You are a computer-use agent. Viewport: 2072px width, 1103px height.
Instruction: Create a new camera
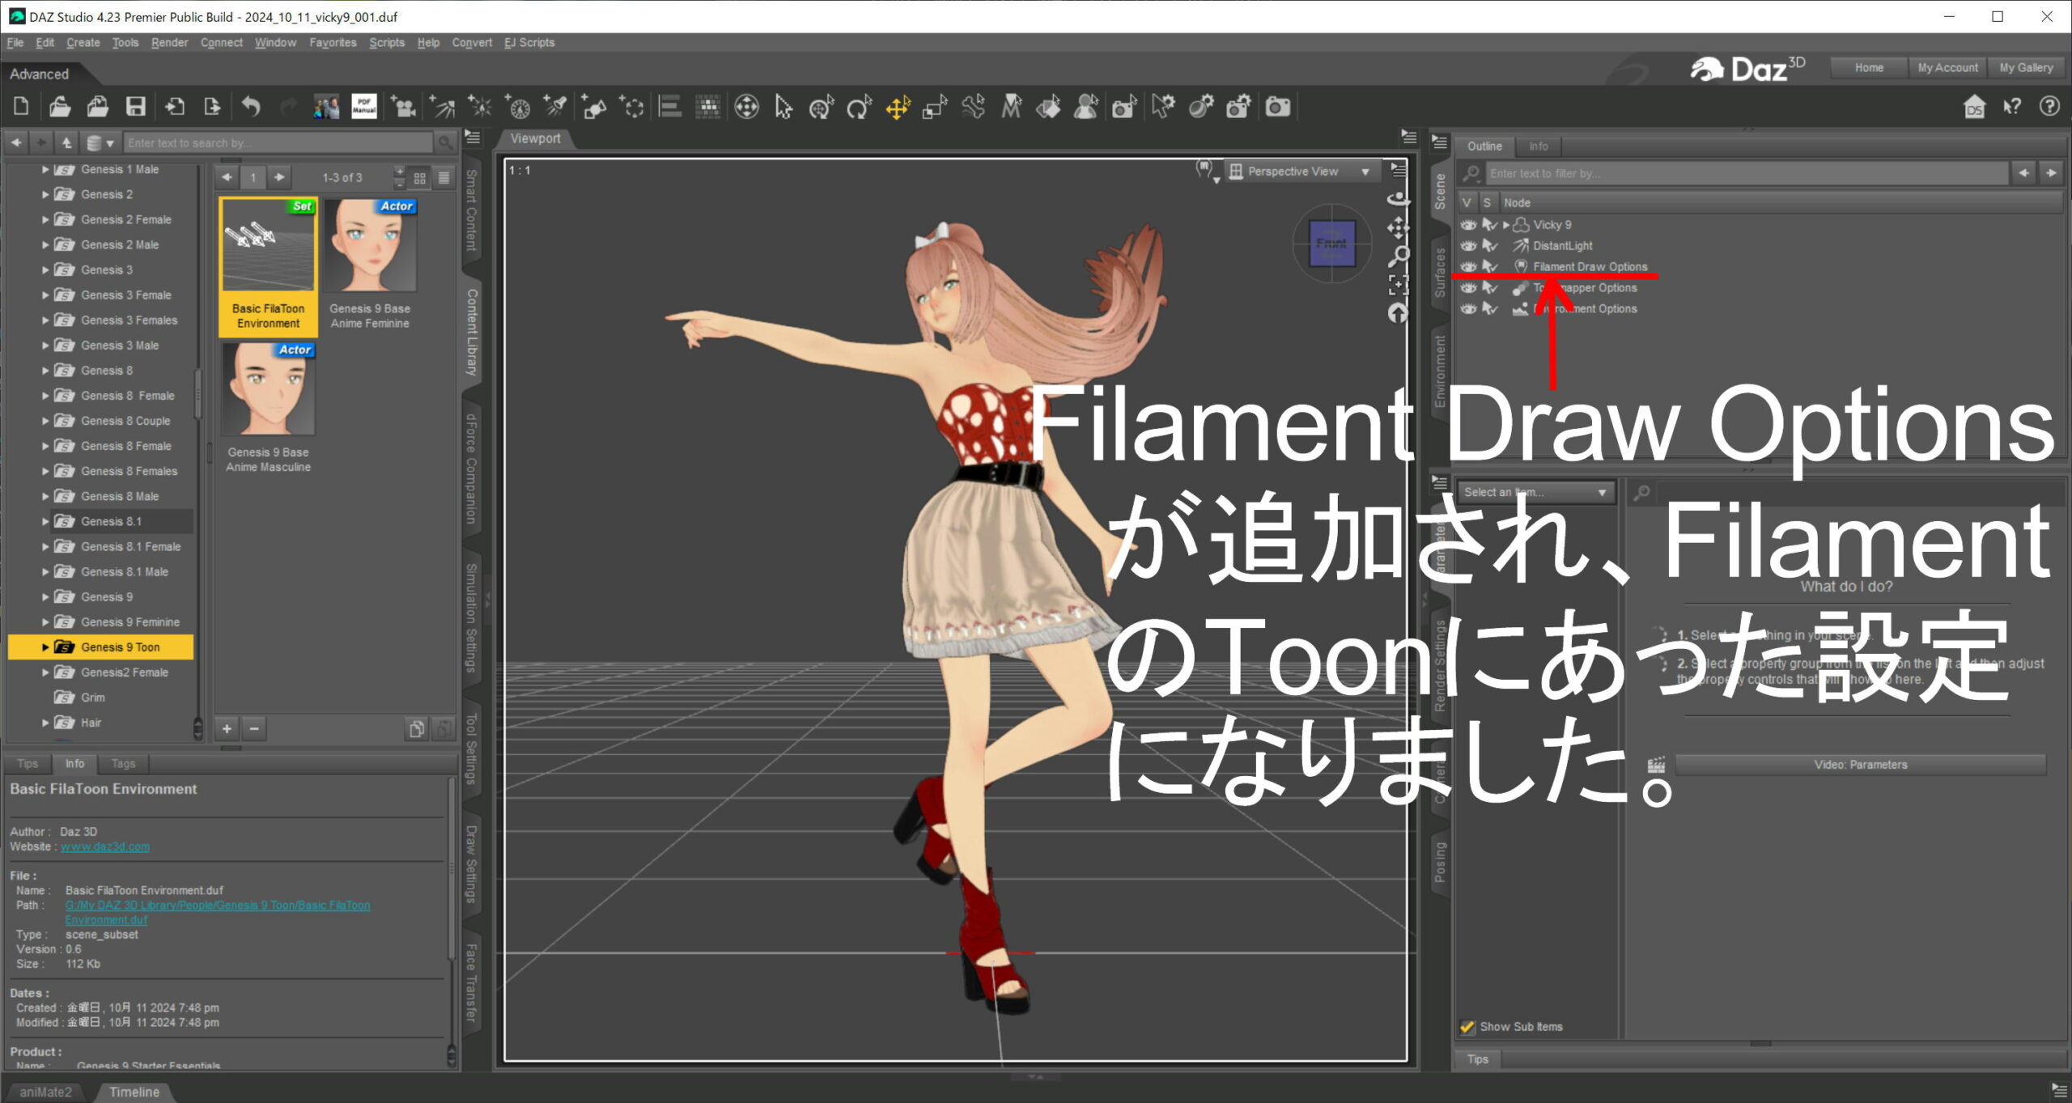pyautogui.click(x=402, y=107)
